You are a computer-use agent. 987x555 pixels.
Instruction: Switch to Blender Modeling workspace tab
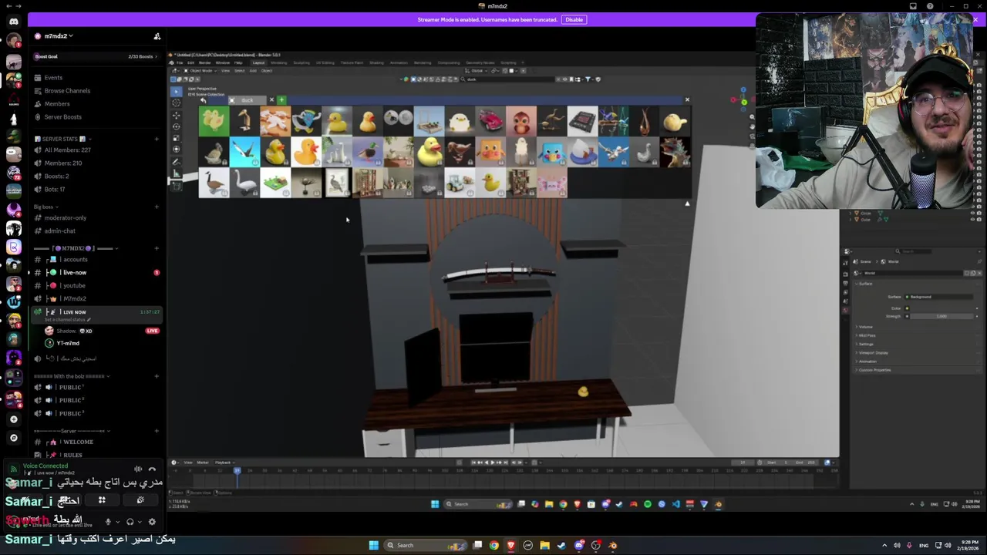click(x=279, y=62)
